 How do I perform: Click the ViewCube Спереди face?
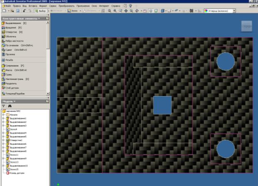247,26
